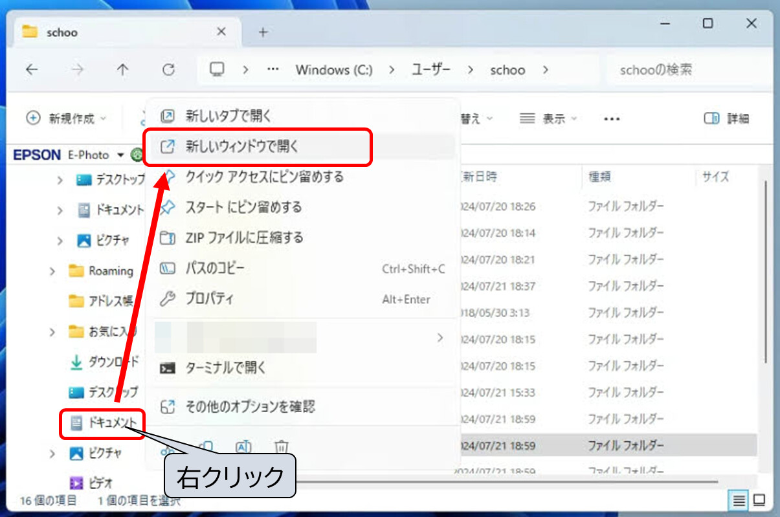Toggle the 詳細 details pane button

726,118
